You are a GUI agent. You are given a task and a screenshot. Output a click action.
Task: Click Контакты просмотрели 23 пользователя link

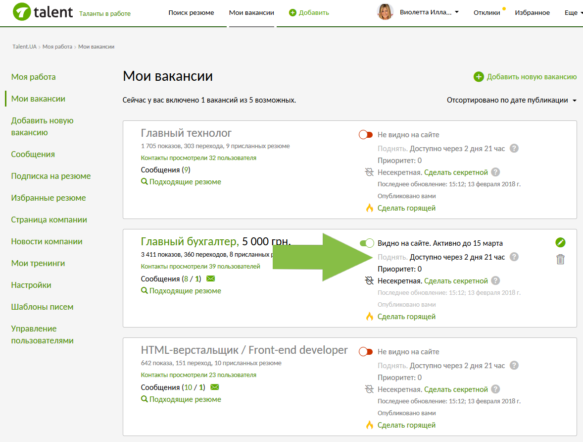[198, 375]
